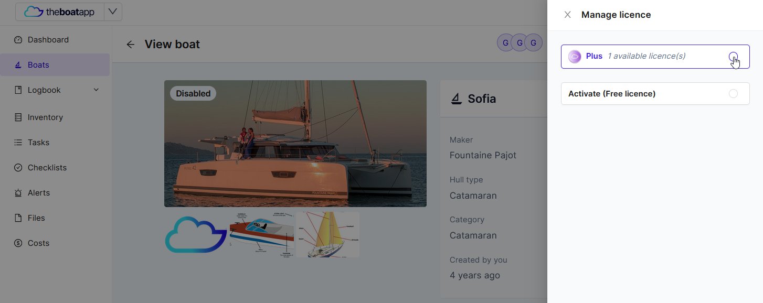Click the Dashboard gauge icon
This screenshot has width=763, height=303.
point(18,40)
